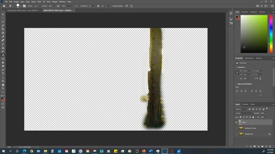Select the Rectangular Marquee tool

coord(3,18)
